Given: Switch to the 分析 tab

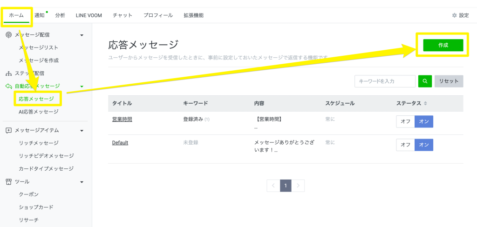Looking at the screenshot, I should [60, 15].
